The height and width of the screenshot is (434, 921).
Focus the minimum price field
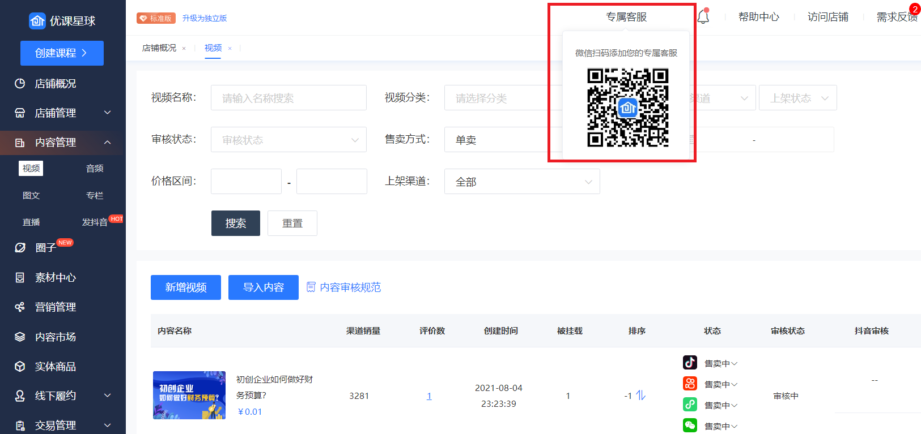(x=246, y=182)
